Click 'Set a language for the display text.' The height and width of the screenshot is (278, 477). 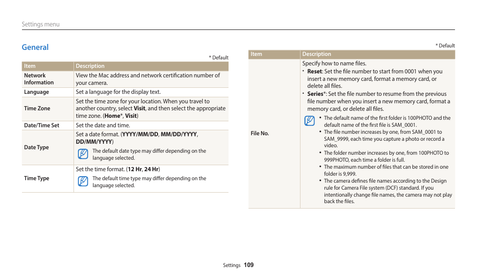(118, 92)
